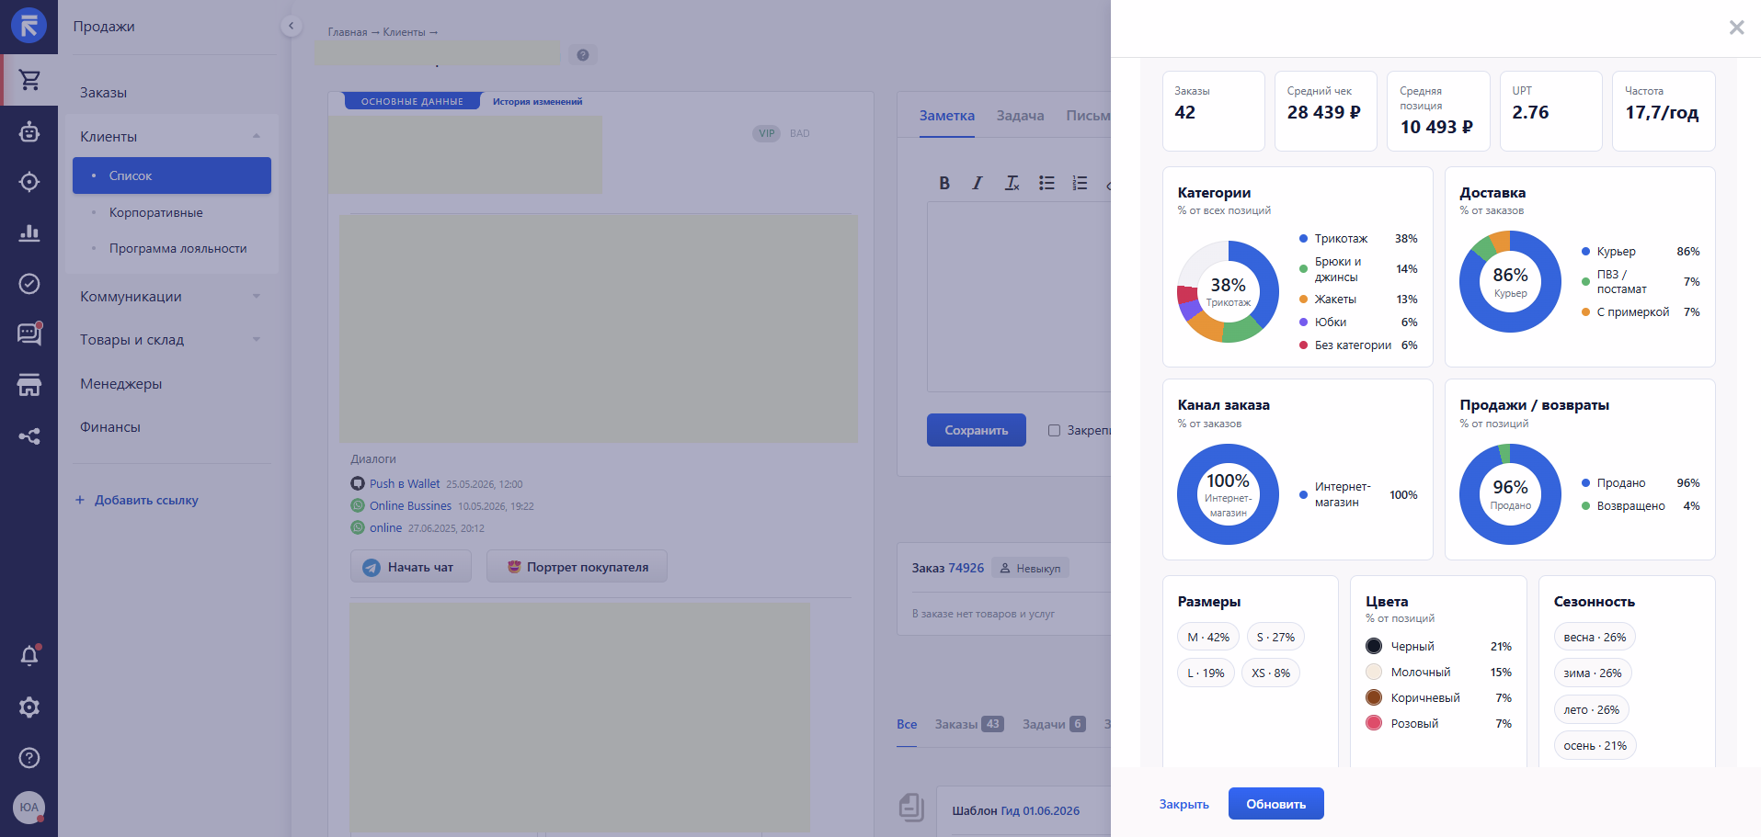Open the notifications bell icon
Screen dimensions: 1761x837
[29, 656]
